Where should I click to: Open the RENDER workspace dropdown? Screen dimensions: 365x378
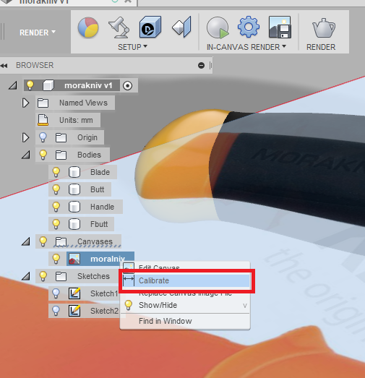point(38,33)
